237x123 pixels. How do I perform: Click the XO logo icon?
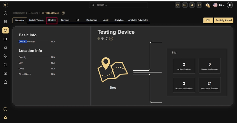5,5
